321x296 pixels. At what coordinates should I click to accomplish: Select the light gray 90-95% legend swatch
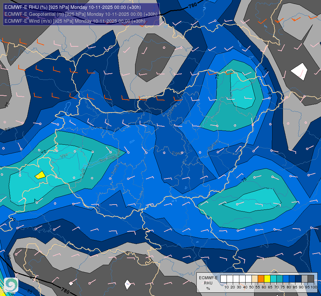coord(305,279)
